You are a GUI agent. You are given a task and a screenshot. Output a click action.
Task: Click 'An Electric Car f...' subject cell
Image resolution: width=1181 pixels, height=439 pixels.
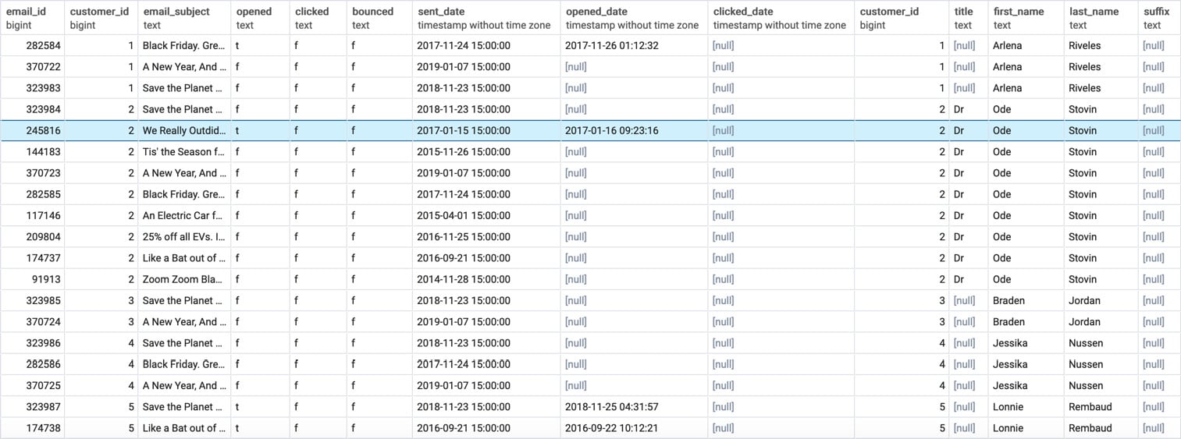pyautogui.click(x=184, y=216)
